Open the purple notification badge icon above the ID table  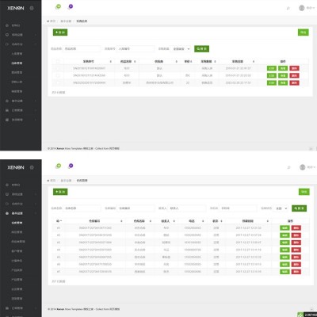coord(71,166)
